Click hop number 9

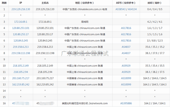click(4, 59)
